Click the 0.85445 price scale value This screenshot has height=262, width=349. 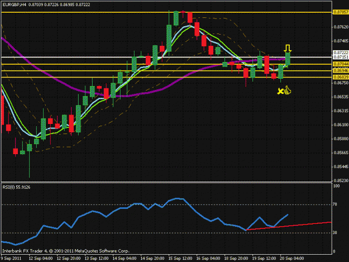tap(341, 166)
